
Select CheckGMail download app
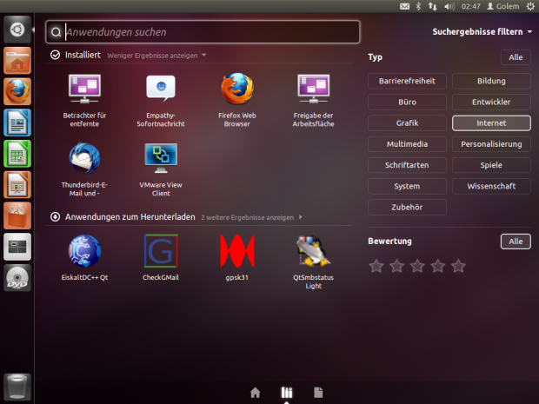point(161,258)
